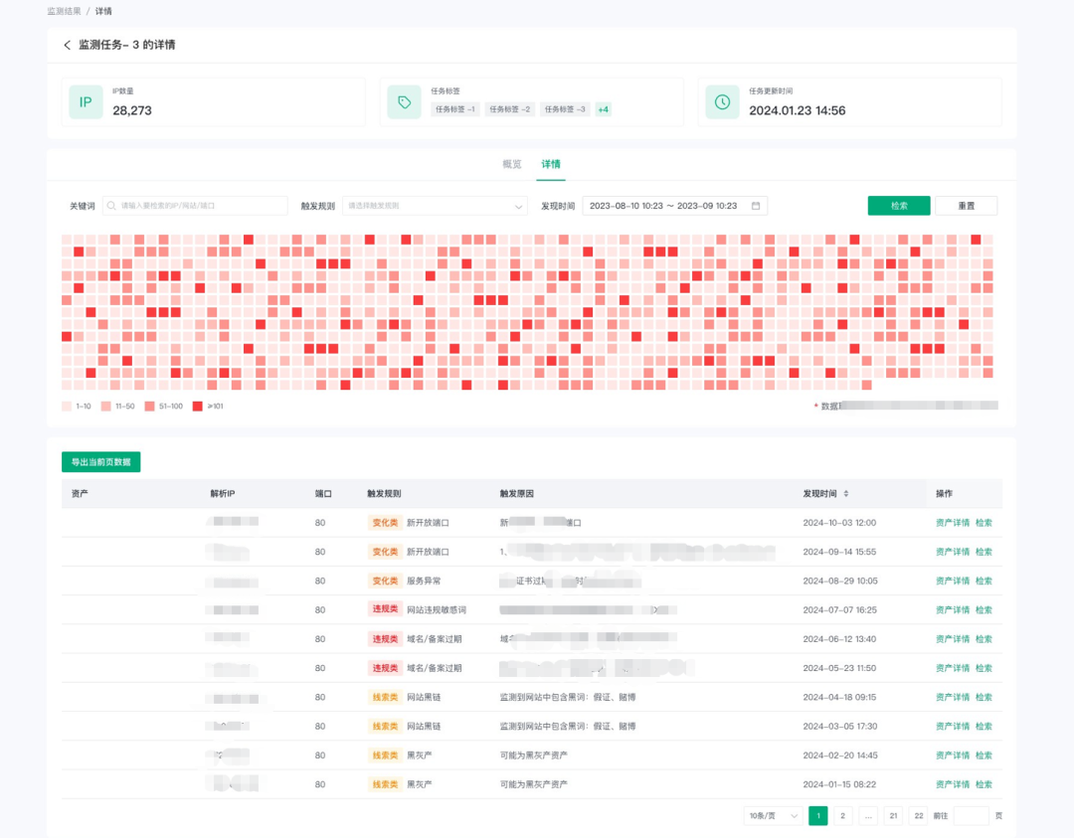Select the 详情 tab
The height and width of the screenshot is (838, 1074).
[x=551, y=164]
